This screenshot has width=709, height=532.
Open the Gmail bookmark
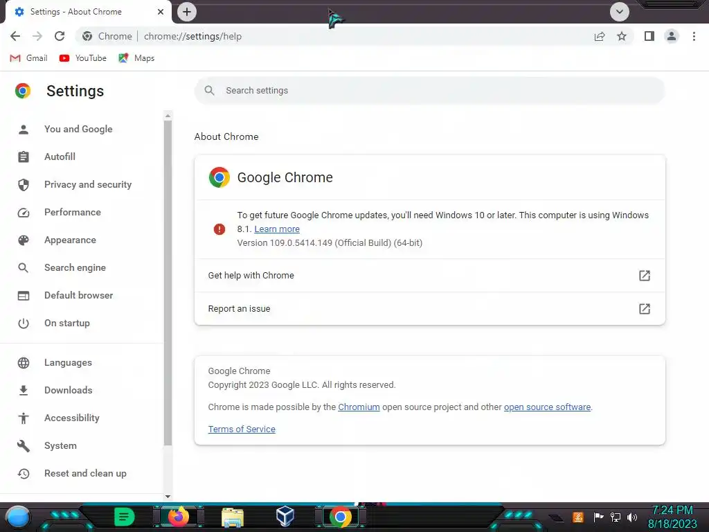click(x=28, y=58)
